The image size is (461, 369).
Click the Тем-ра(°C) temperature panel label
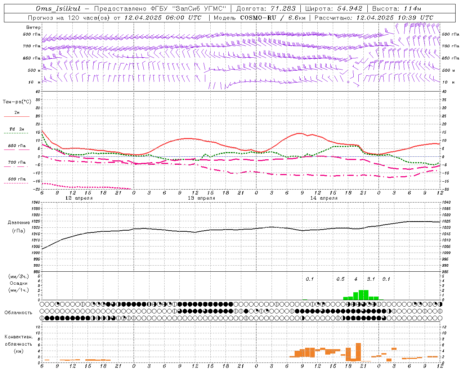point(17,102)
